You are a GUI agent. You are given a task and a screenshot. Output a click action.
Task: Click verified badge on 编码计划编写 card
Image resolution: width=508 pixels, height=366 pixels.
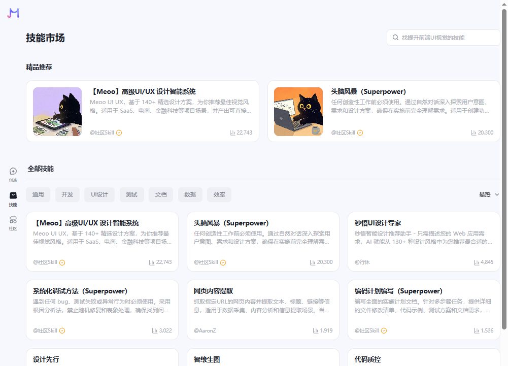(x=384, y=330)
